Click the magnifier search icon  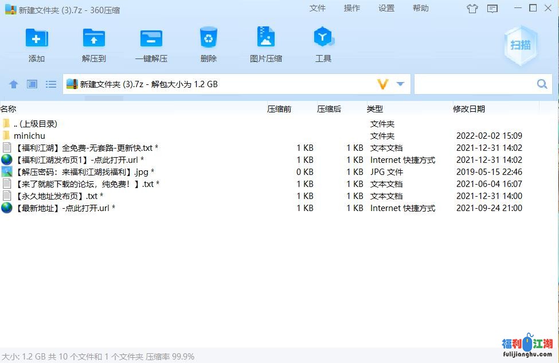click(542, 84)
